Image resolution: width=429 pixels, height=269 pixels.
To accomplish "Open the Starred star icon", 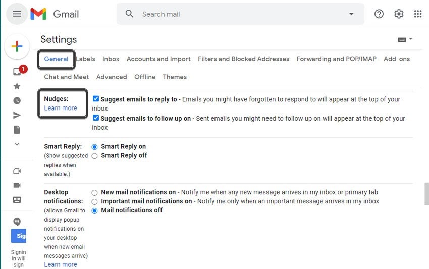I will tap(17, 86).
